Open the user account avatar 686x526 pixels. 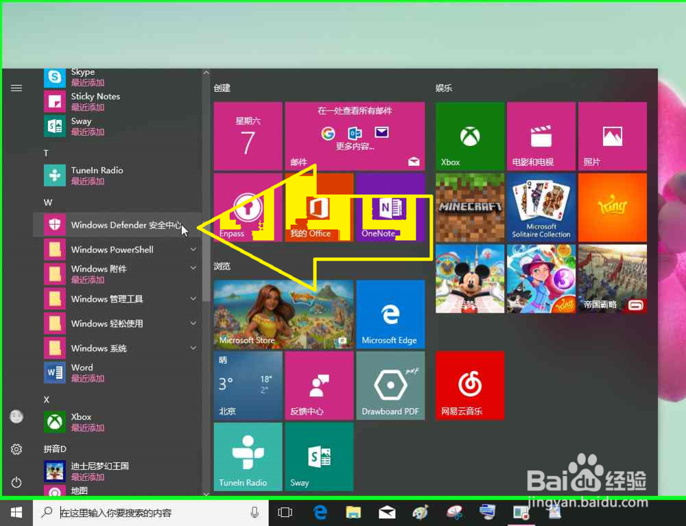coord(16,417)
